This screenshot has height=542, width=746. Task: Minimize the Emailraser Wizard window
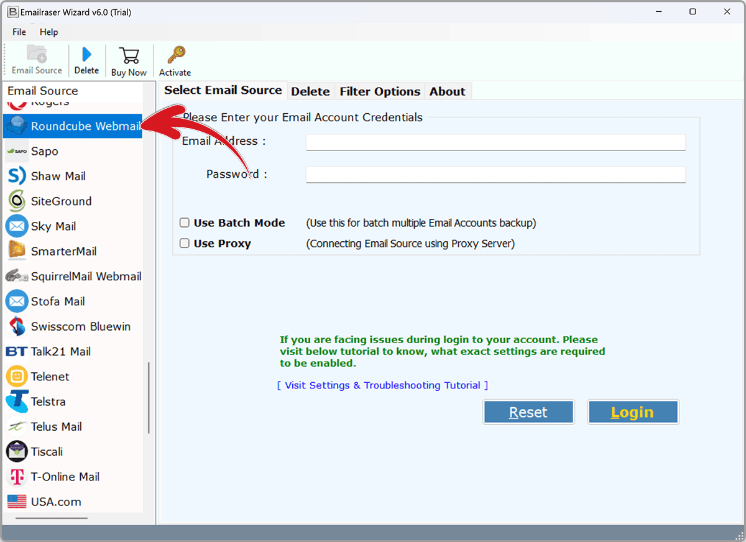coord(658,12)
